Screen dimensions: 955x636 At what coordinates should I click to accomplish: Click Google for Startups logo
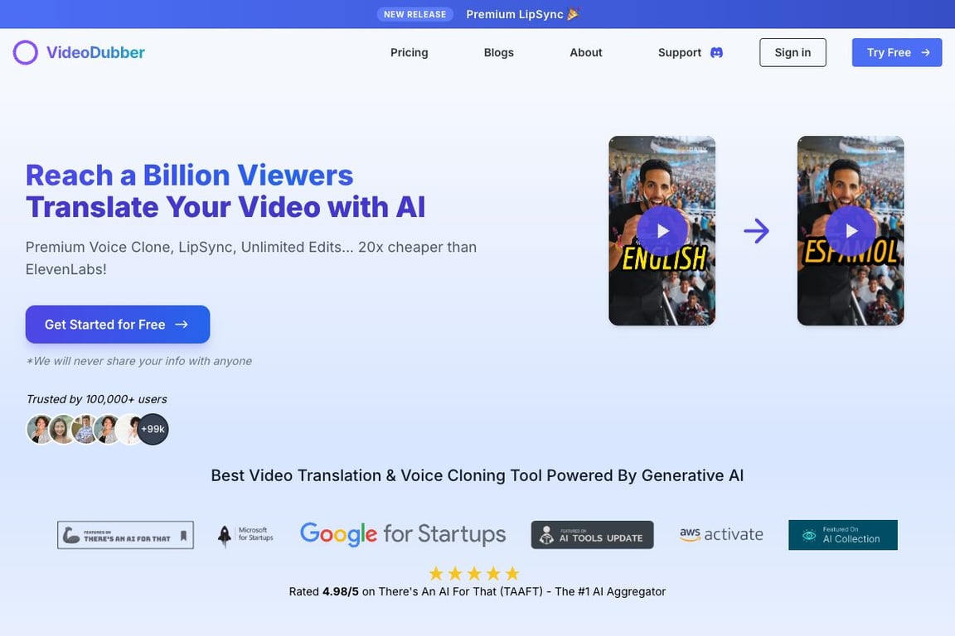click(x=403, y=534)
